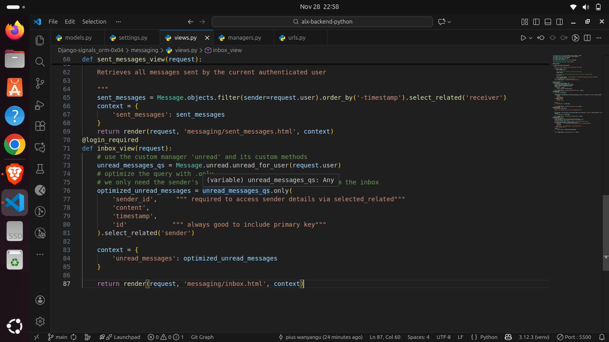Click the Launchpad status bar item

click(120, 337)
